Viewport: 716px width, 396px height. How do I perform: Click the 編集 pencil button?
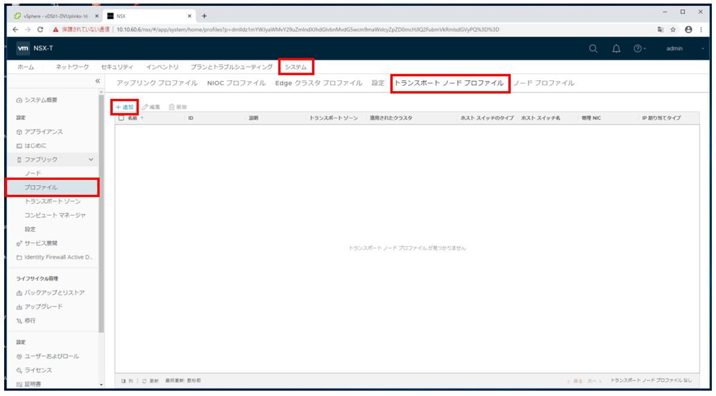tap(152, 107)
